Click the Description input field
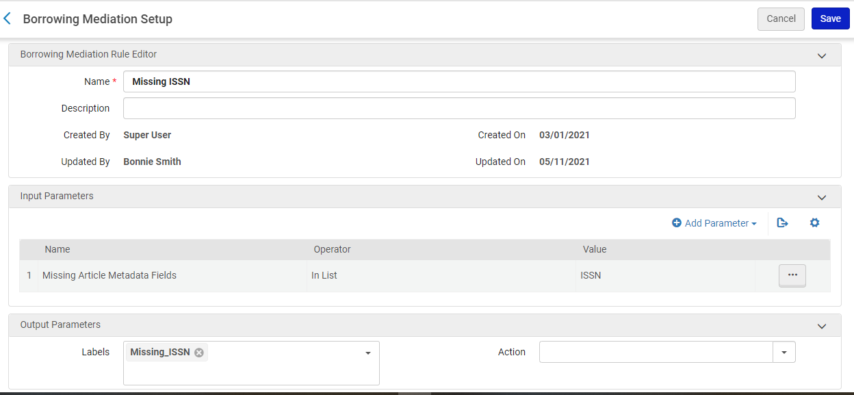The height and width of the screenshot is (395, 854). 459,108
